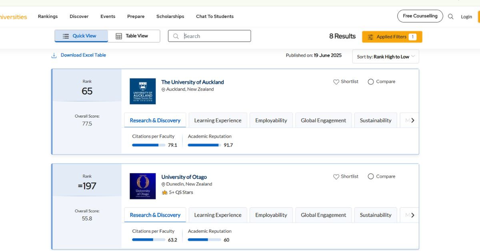The image size is (480, 251).
Task: Click the magnifier icon inside the search box
Action: 176,36
